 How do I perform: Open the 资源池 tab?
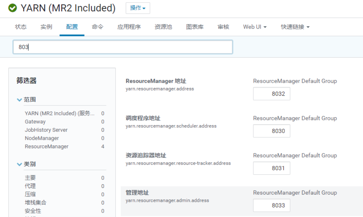coord(163,27)
